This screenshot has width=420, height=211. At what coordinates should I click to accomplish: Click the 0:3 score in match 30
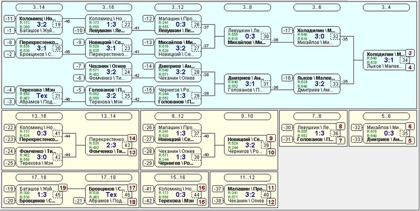(250, 36)
